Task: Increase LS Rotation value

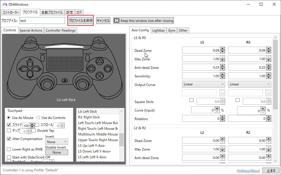Action: [222, 117]
